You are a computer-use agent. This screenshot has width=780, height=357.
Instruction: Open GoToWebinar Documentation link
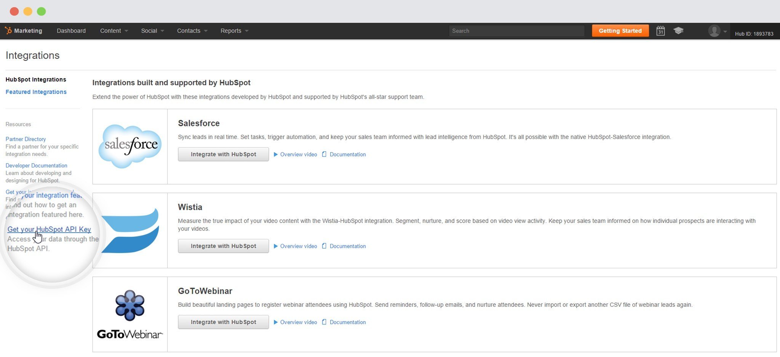(x=348, y=322)
